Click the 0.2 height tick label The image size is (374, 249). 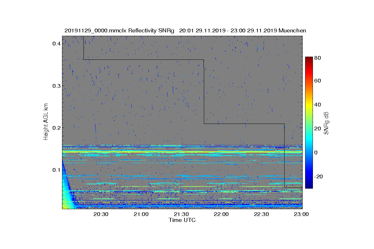tap(56, 128)
